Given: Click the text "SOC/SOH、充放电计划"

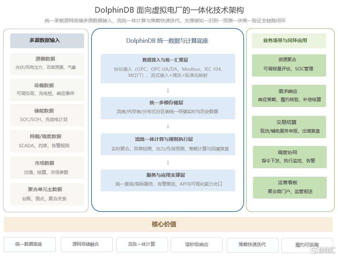Looking at the screenshot, I should pos(44,119).
